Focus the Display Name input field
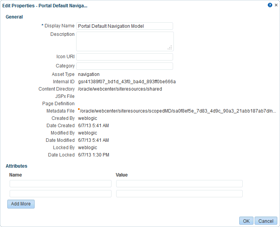 coord(125,26)
